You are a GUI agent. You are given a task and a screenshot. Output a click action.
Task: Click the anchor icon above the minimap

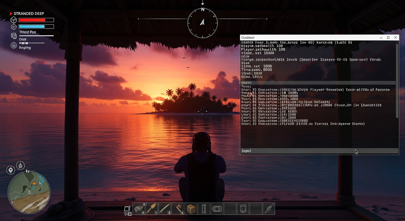pos(20,165)
